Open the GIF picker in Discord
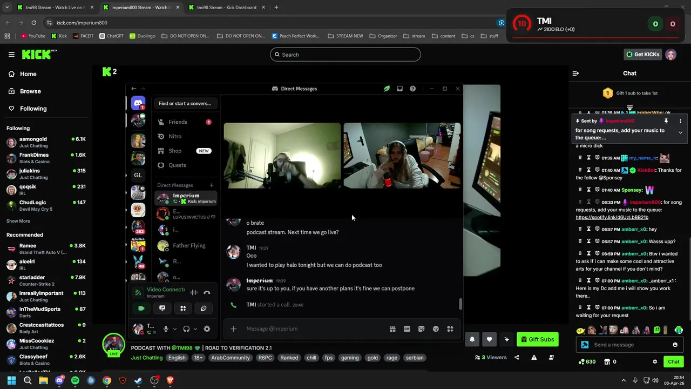This screenshot has width=691, height=389. tap(407, 328)
